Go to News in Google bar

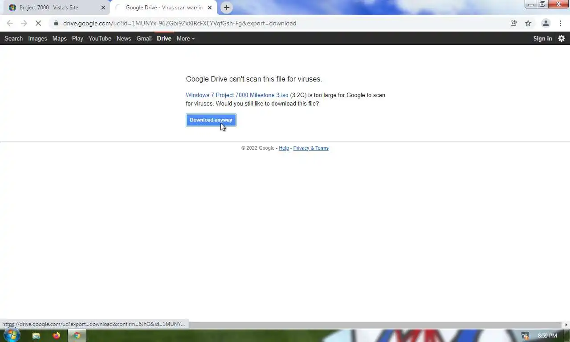pyautogui.click(x=124, y=38)
